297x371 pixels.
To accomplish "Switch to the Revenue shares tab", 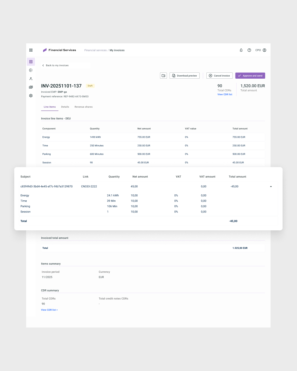I will click(x=83, y=107).
